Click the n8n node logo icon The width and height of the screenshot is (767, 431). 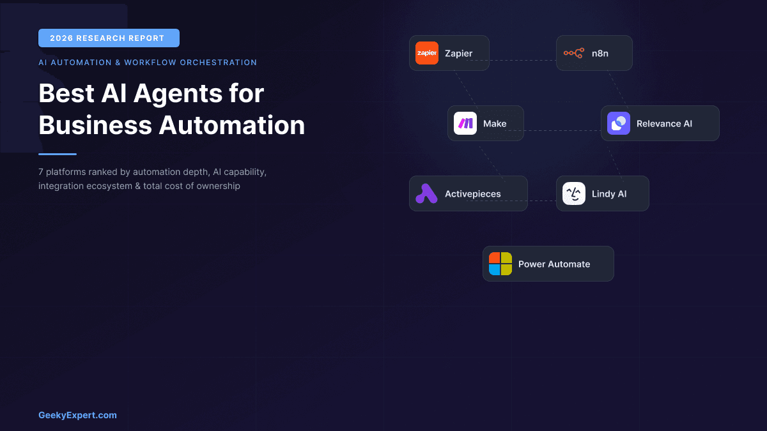click(x=574, y=53)
